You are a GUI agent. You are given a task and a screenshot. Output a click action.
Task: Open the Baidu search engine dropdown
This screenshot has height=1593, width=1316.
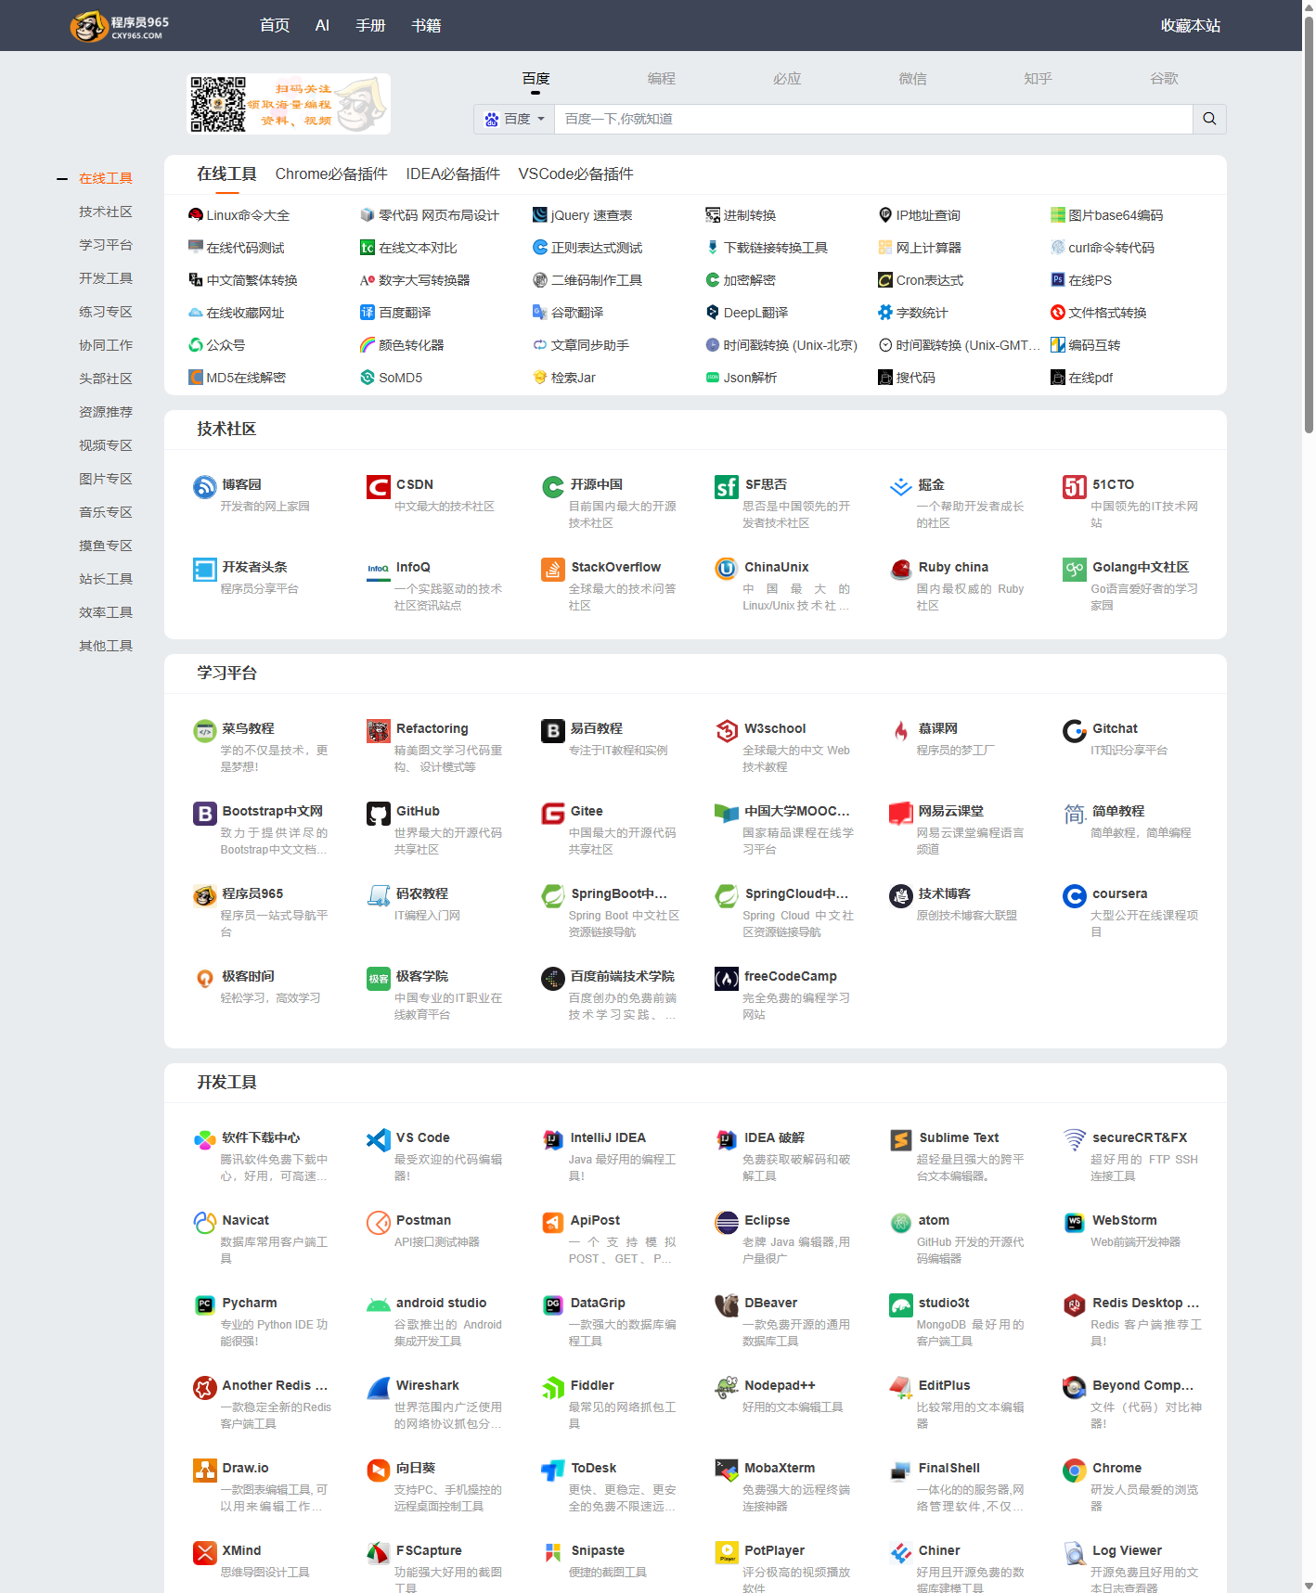point(514,119)
